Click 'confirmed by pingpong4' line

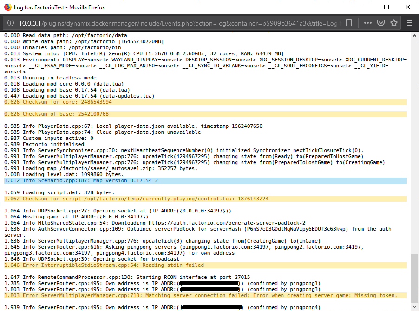(x=163, y=308)
